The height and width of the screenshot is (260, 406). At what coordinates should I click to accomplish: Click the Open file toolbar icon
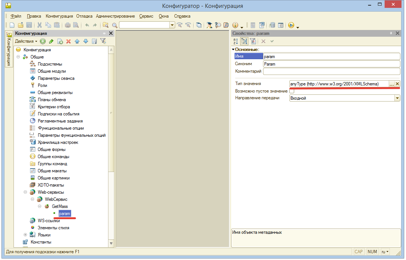click(21, 25)
